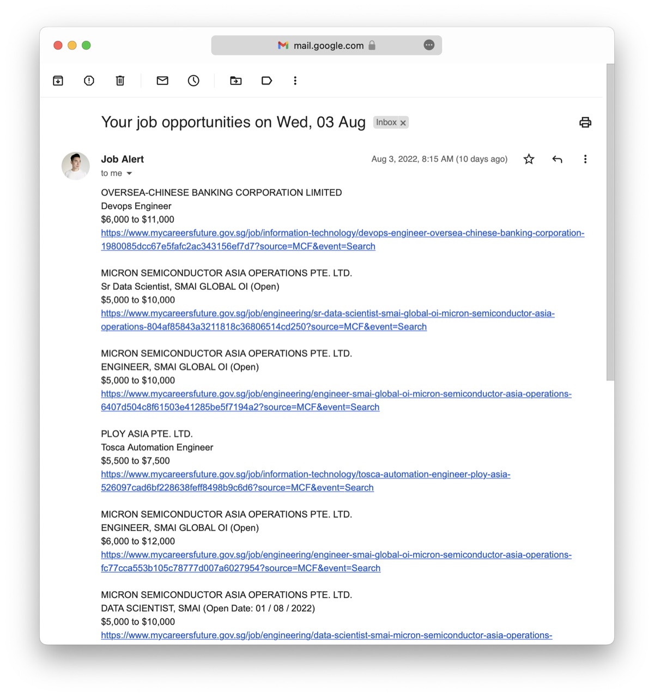Mark the email as unread
The width and height of the screenshot is (654, 697).
(x=162, y=81)
